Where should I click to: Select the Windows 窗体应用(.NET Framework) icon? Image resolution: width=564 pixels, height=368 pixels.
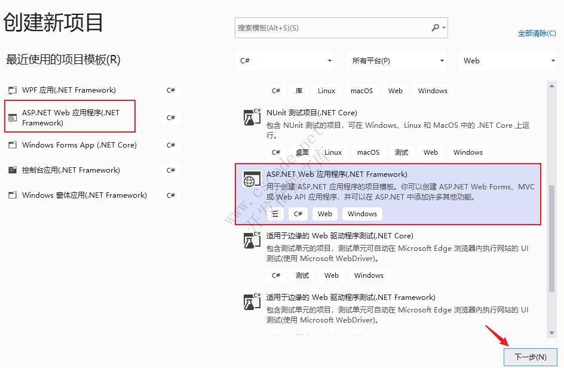[11, 195]
